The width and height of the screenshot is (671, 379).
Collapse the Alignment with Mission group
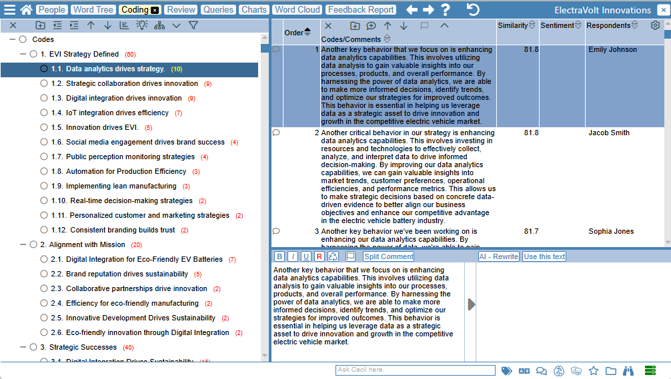pos(23,244)
